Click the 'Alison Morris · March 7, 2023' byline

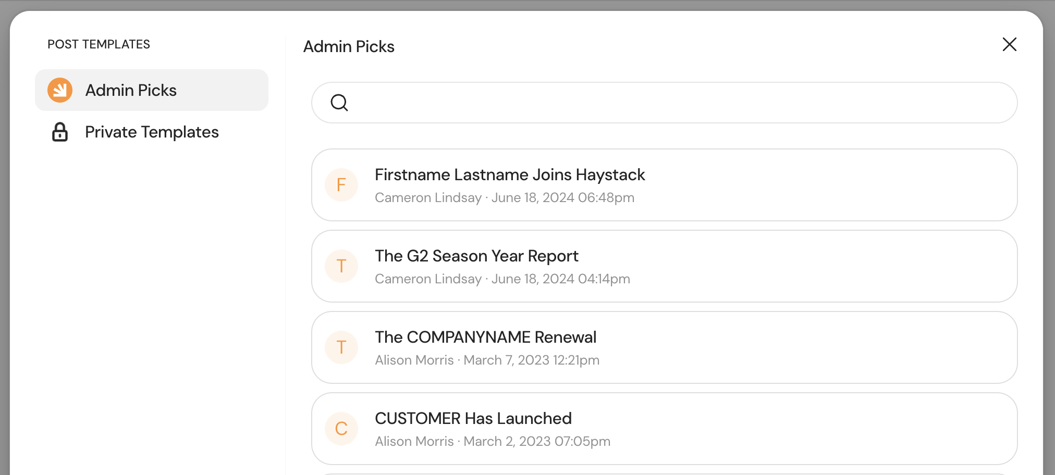(487, 360)
